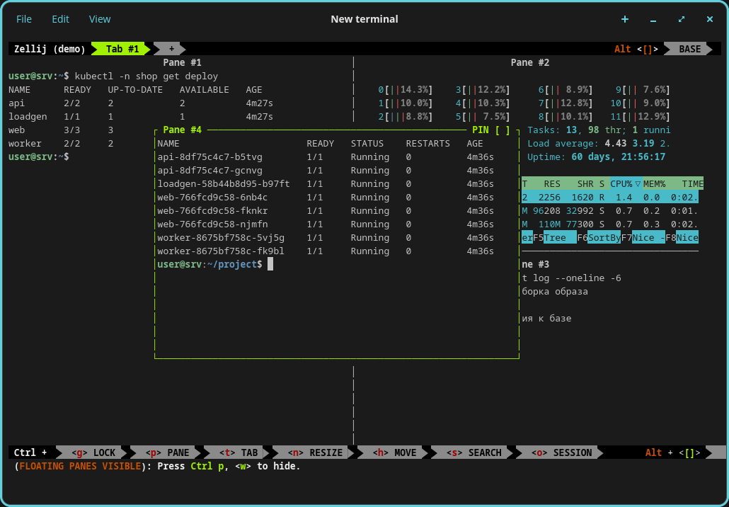Add a new Zellij tab with +
This screenshot has width=729, height=507.
(x=171, y=49)
